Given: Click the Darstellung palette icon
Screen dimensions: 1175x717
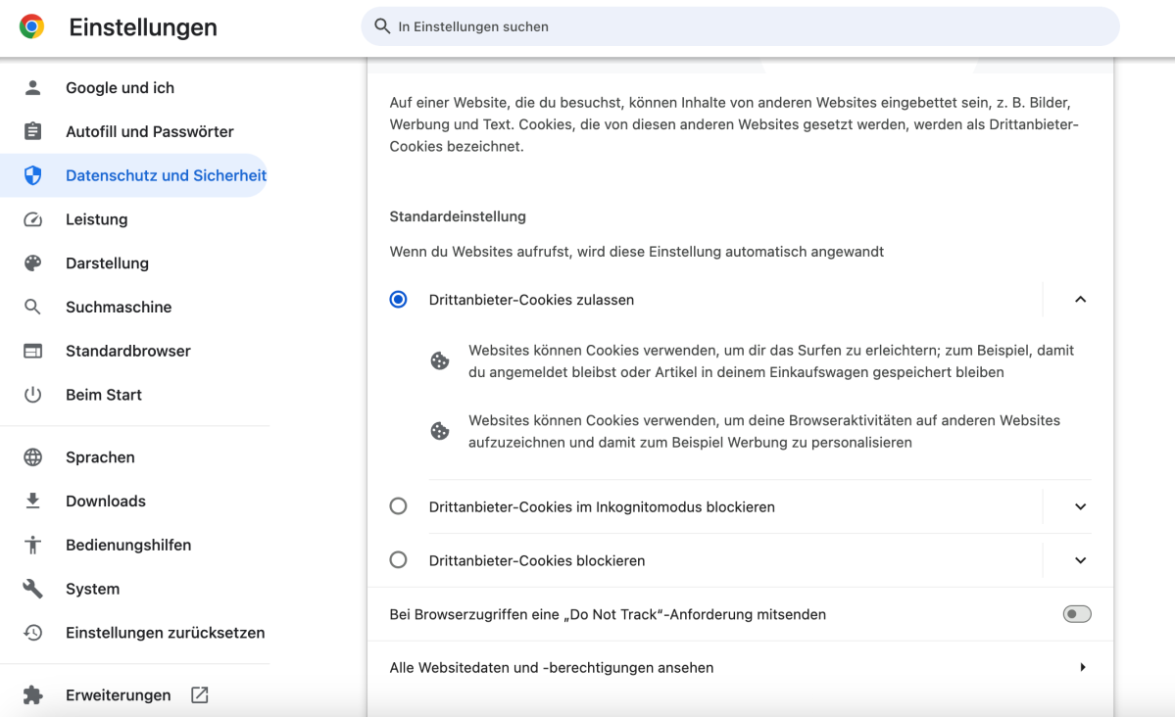Looking at the screenshot, I should [x=33, y=263].
